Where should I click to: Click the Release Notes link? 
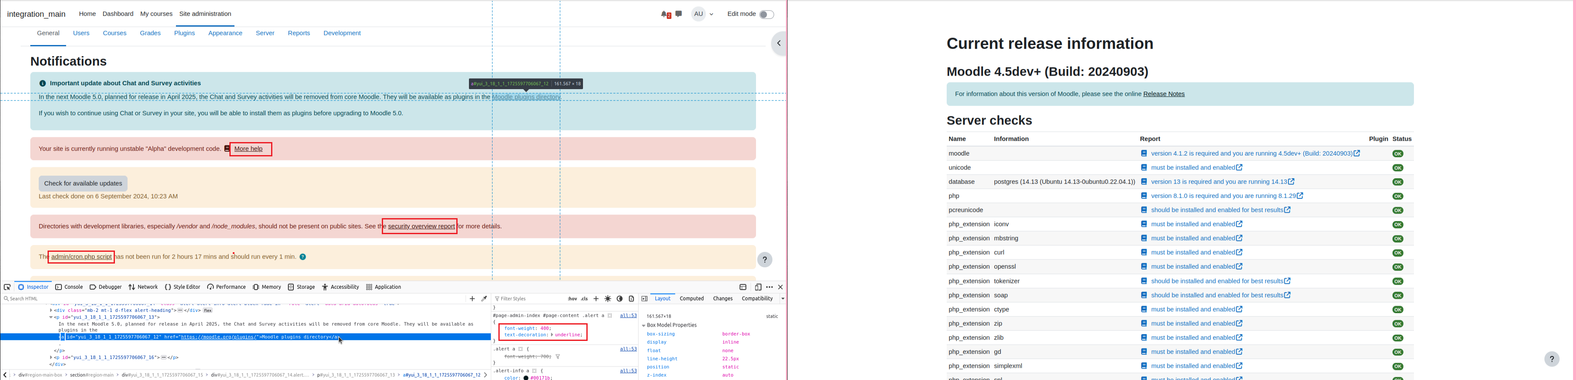pos(1163,94)
